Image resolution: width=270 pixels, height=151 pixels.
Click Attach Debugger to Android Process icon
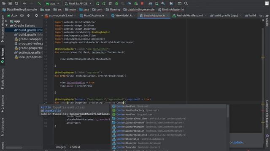pyautogui.click(x=136, y=3)
